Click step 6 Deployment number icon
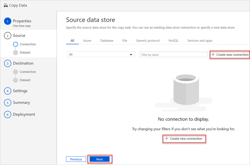 coord(8,115)
